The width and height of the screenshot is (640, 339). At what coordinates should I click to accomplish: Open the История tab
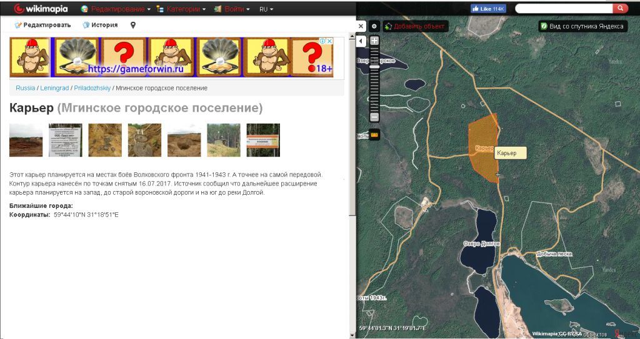point(100,25)
